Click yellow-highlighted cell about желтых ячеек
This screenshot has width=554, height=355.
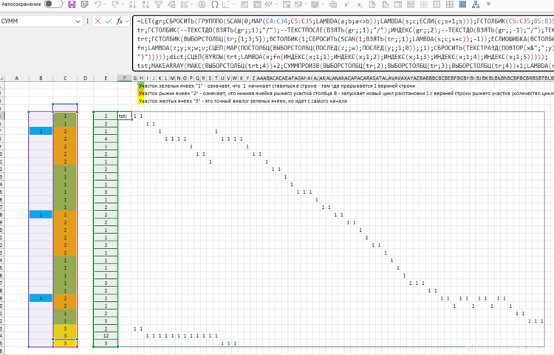click(141, 100)
